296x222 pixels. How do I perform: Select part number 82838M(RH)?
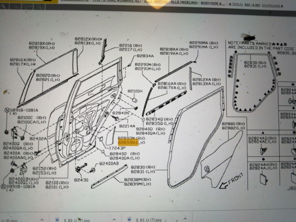click(138, 179)
